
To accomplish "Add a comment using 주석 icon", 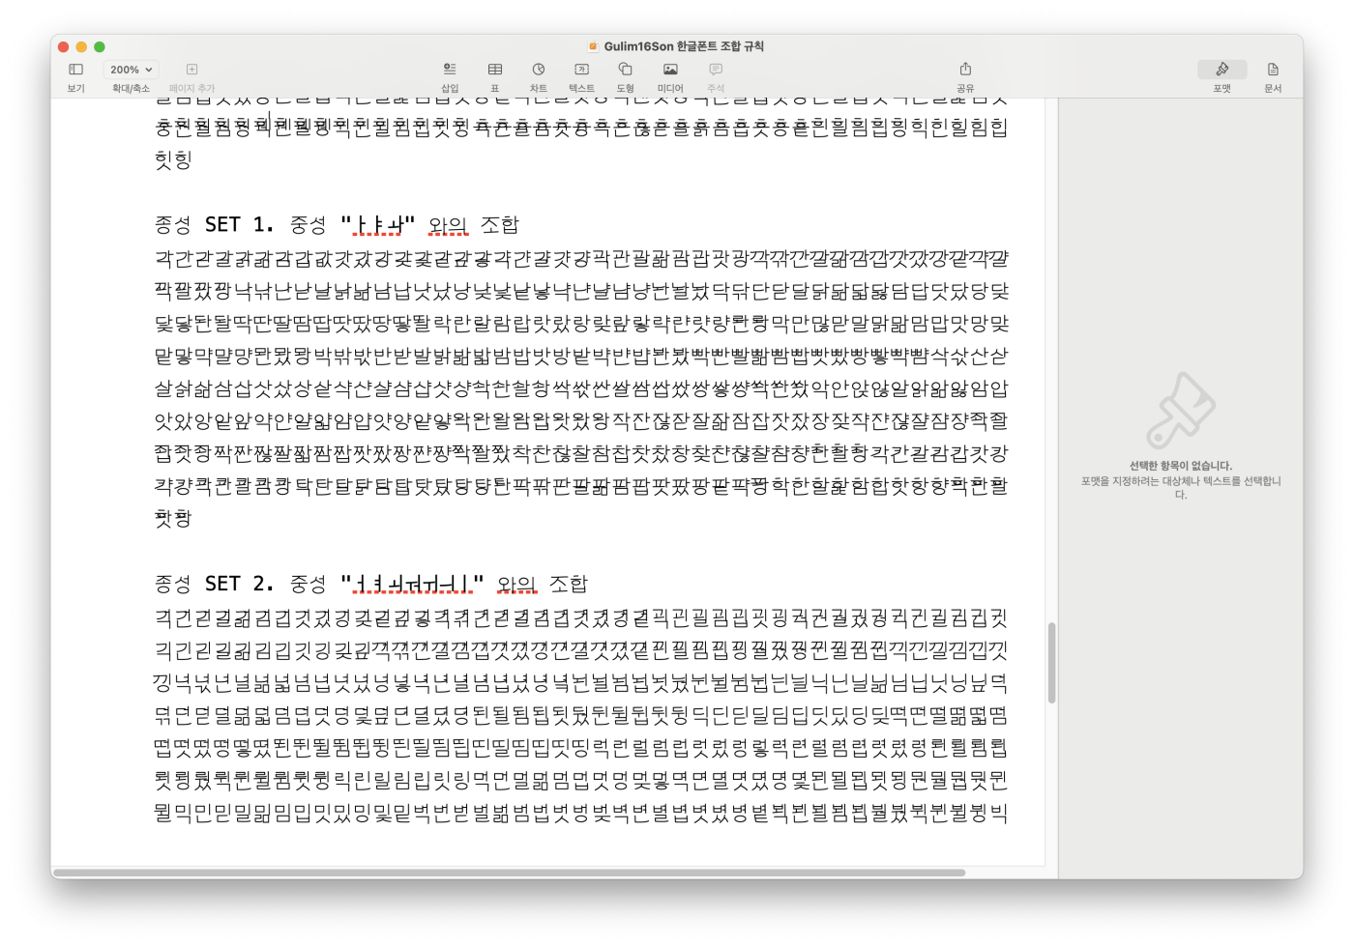I will click(x=716, y=70).
